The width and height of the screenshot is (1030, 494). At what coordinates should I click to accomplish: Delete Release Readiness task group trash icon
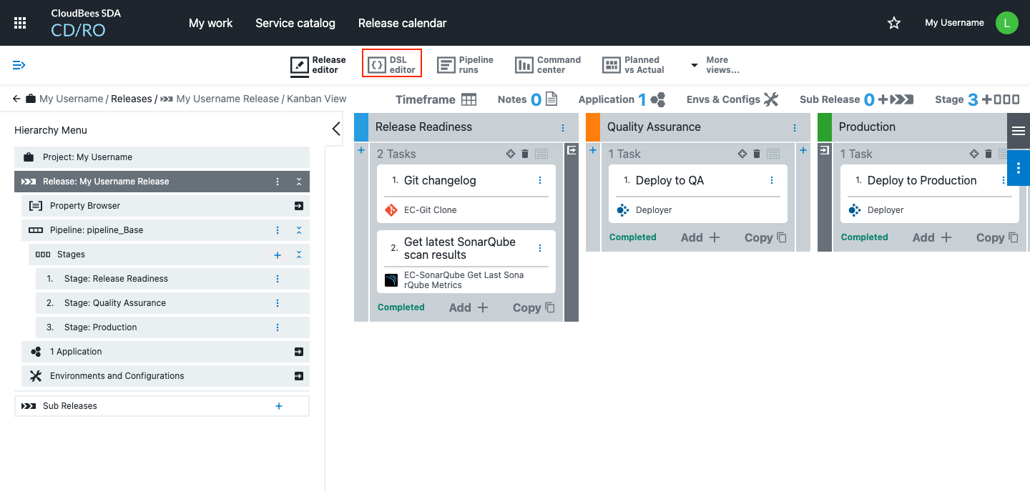(x=525, y=154)
